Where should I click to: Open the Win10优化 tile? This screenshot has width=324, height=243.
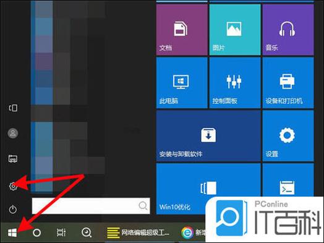tap(208, 189)
